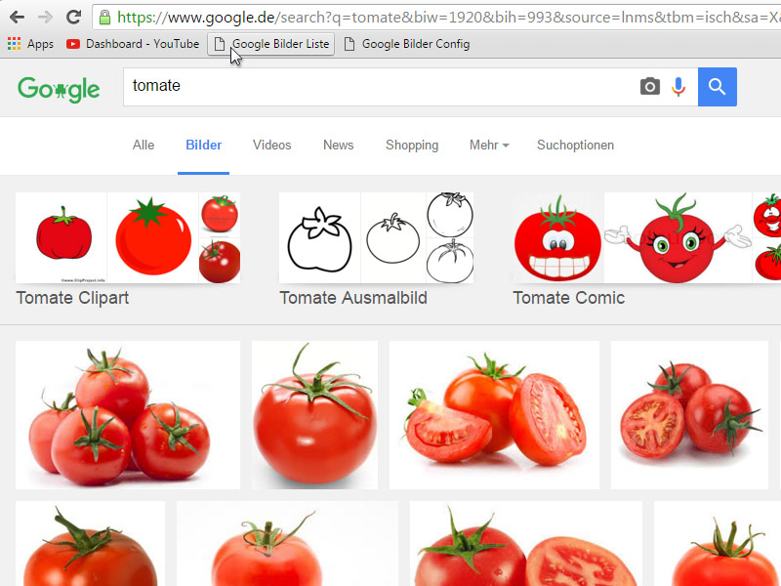Switch to the Shopping tab
The width and height of the screenshot is (781, 586).
(412, 145)
